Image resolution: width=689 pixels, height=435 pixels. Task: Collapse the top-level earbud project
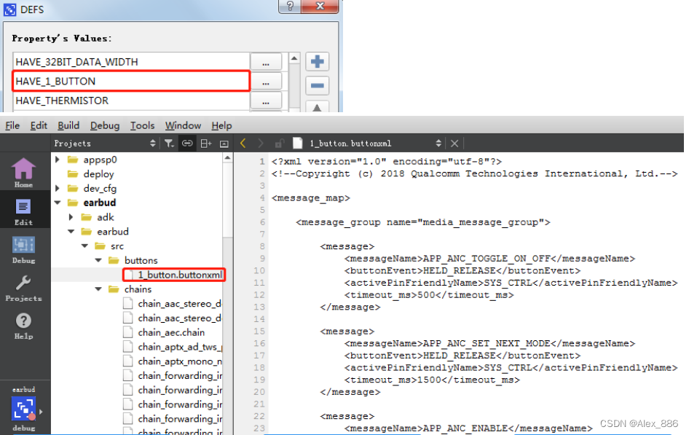tap(58, 203)
